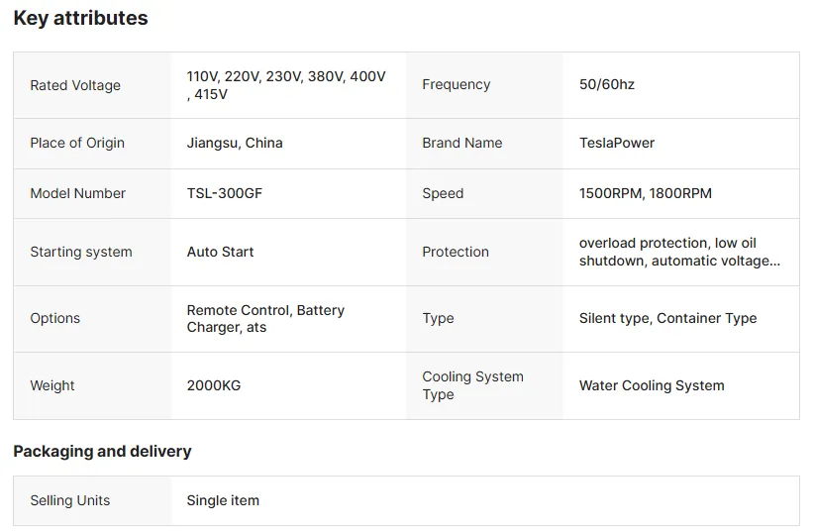Click the Cooling System Type label

pyautogui.click(x=472, y=385)
